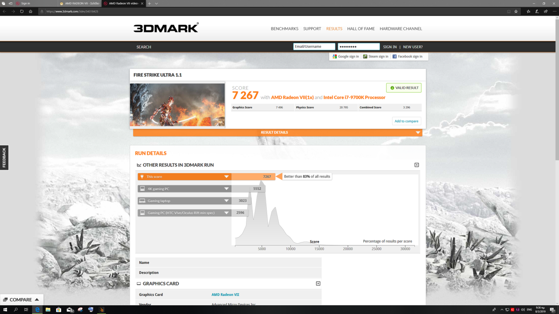Viewport: 559px width, 314px height.
Task: Click Add to compare button
Action: (406, 121)
